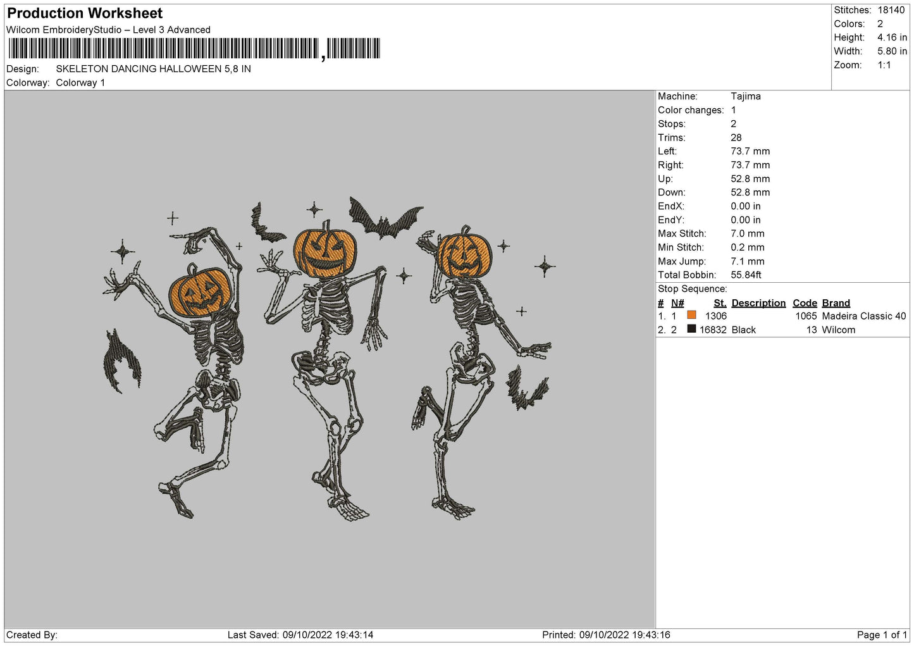Viewport: 914px width, 646px height.
Task: Click the Colors value 2 in header
Action: [x=880, y=24]
